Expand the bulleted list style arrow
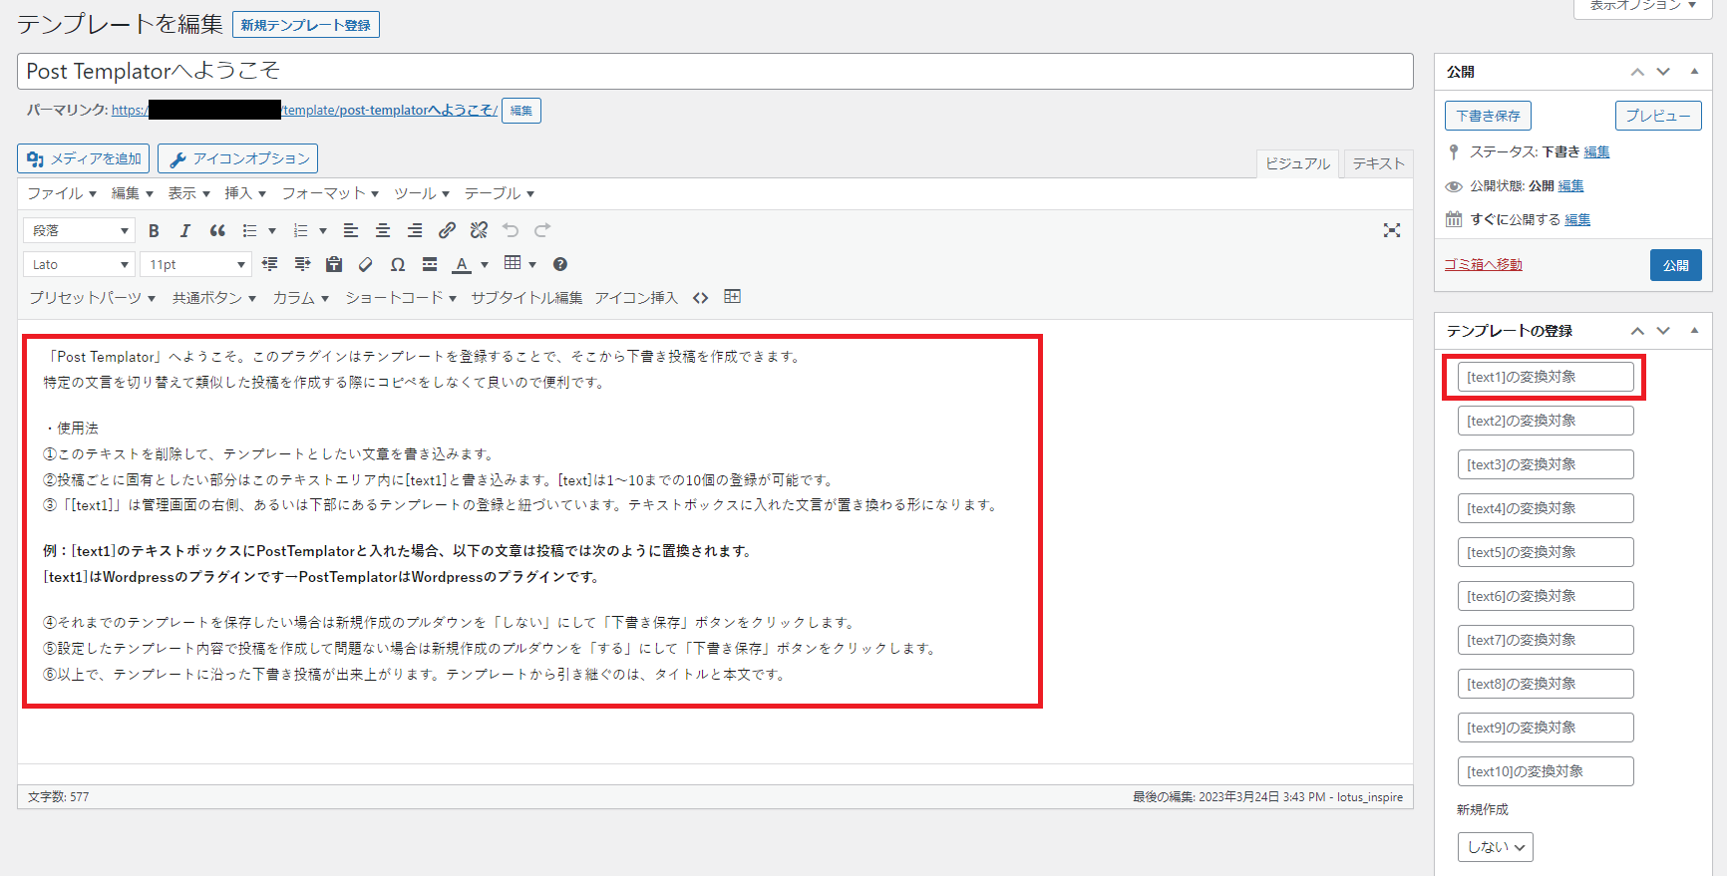Screen dimensions: 1727x876 pyautogui.click(x=272, y=231)
